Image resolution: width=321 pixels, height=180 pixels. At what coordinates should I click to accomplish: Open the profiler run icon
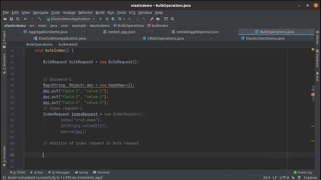pyautogui.click(x=120, y=19)
